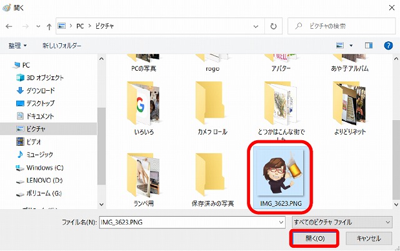Screen dimensions: 400x251
Task: Click the help question mark icon
Action: [387, 46]
